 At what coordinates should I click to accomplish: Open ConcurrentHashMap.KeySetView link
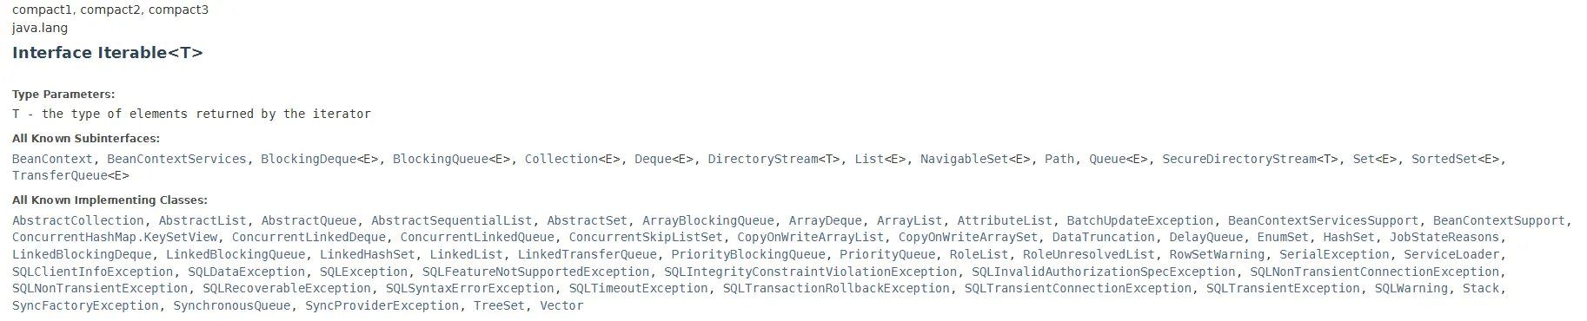point(115,238)
